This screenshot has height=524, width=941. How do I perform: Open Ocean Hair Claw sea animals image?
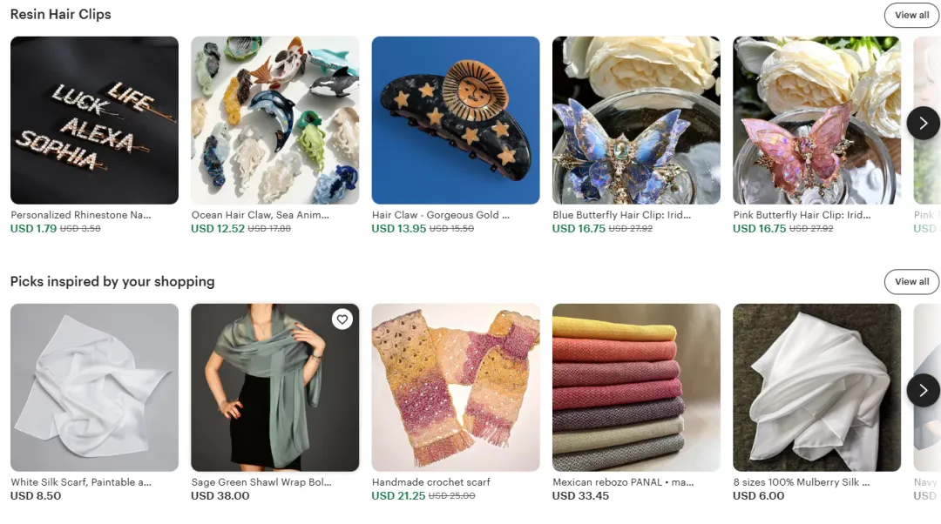click(x=274, y=120)
